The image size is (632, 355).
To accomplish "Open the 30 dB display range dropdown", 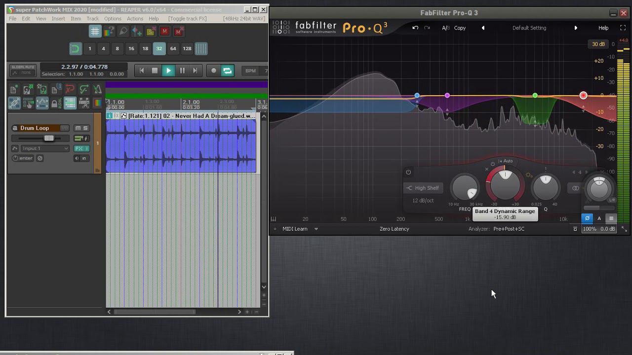I will [x=598, y=44].
